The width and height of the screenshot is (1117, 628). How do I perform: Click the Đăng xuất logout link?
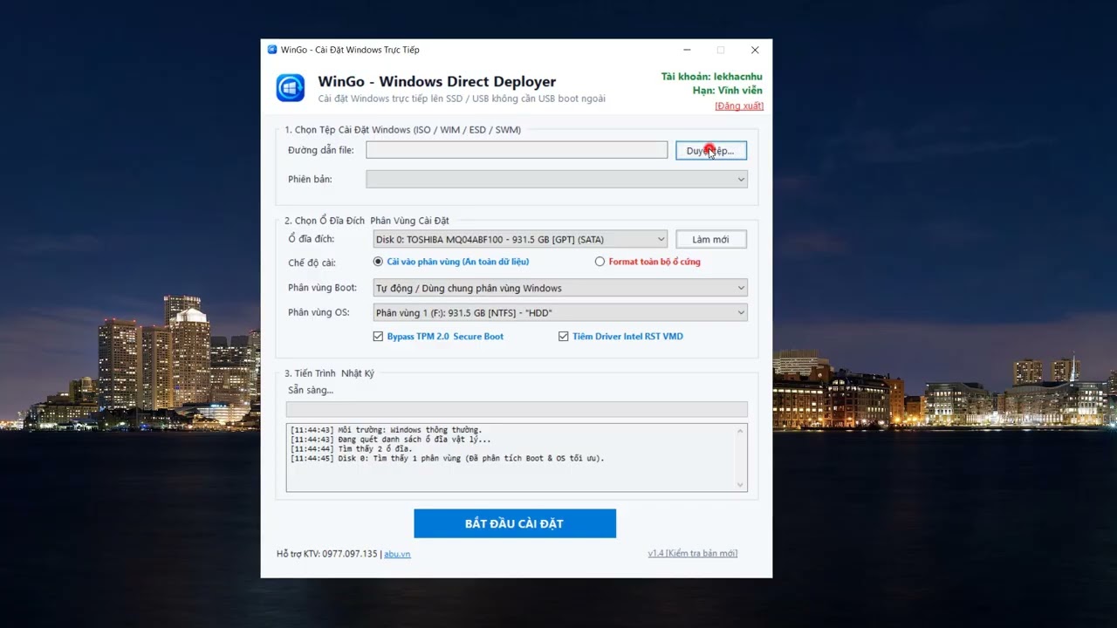(x=739, y=106)
